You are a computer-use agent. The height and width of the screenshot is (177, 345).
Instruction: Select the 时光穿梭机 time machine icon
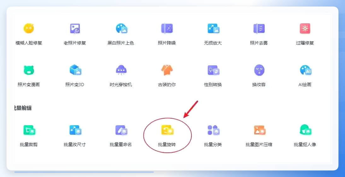121,70
